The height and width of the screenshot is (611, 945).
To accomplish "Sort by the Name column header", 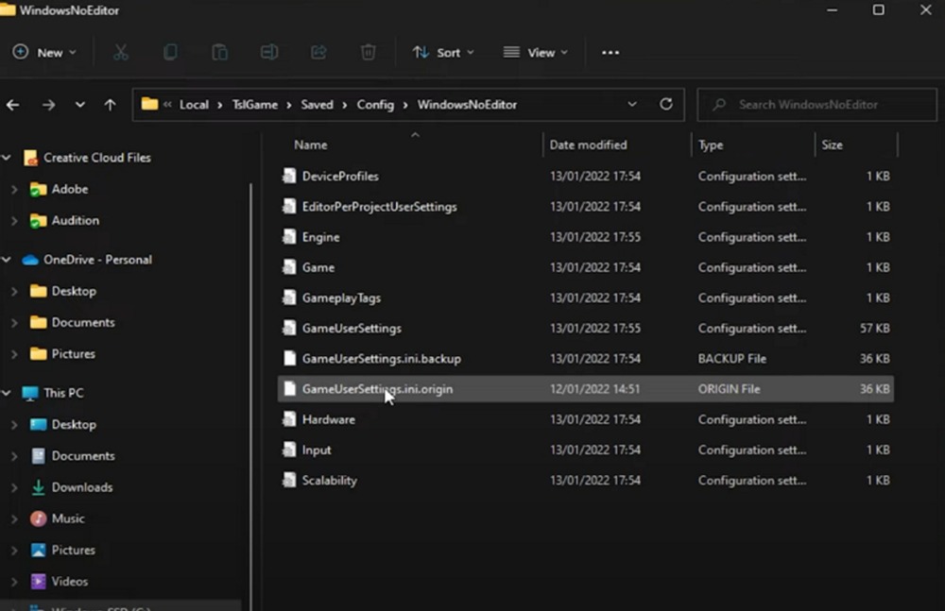I will [310, 144].
